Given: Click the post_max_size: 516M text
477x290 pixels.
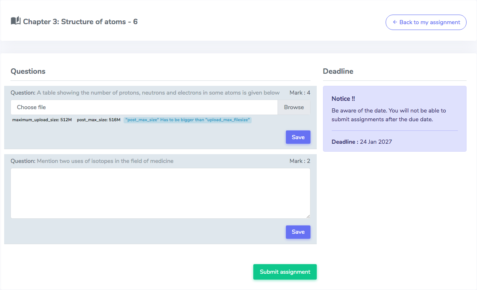Looking at the screenshot, I should pos(98,120).
